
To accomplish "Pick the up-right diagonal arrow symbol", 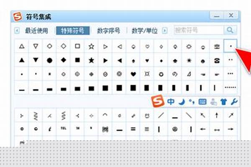I will (231, 115).
